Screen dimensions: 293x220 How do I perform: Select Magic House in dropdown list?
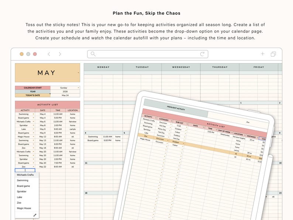pos(27,208)
